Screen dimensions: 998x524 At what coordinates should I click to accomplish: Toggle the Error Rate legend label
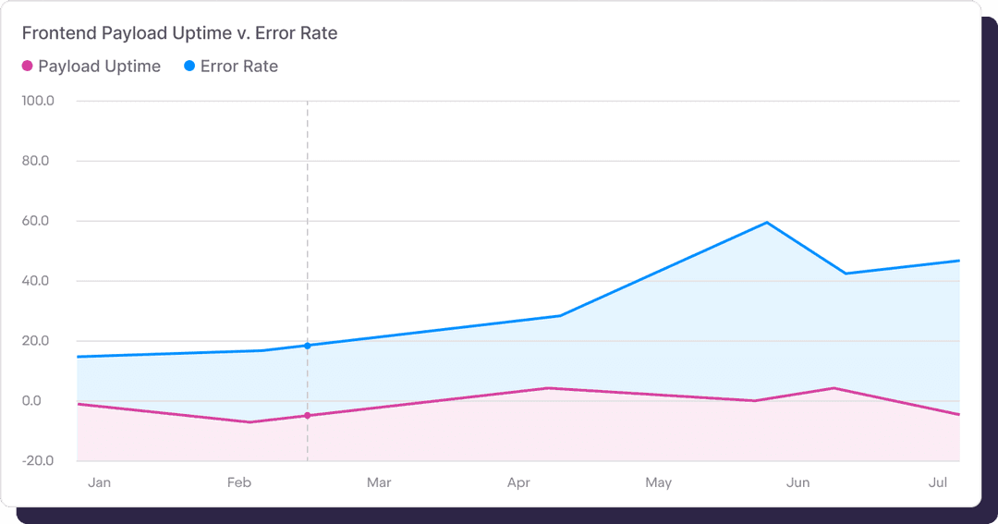(x=238, y=67)
